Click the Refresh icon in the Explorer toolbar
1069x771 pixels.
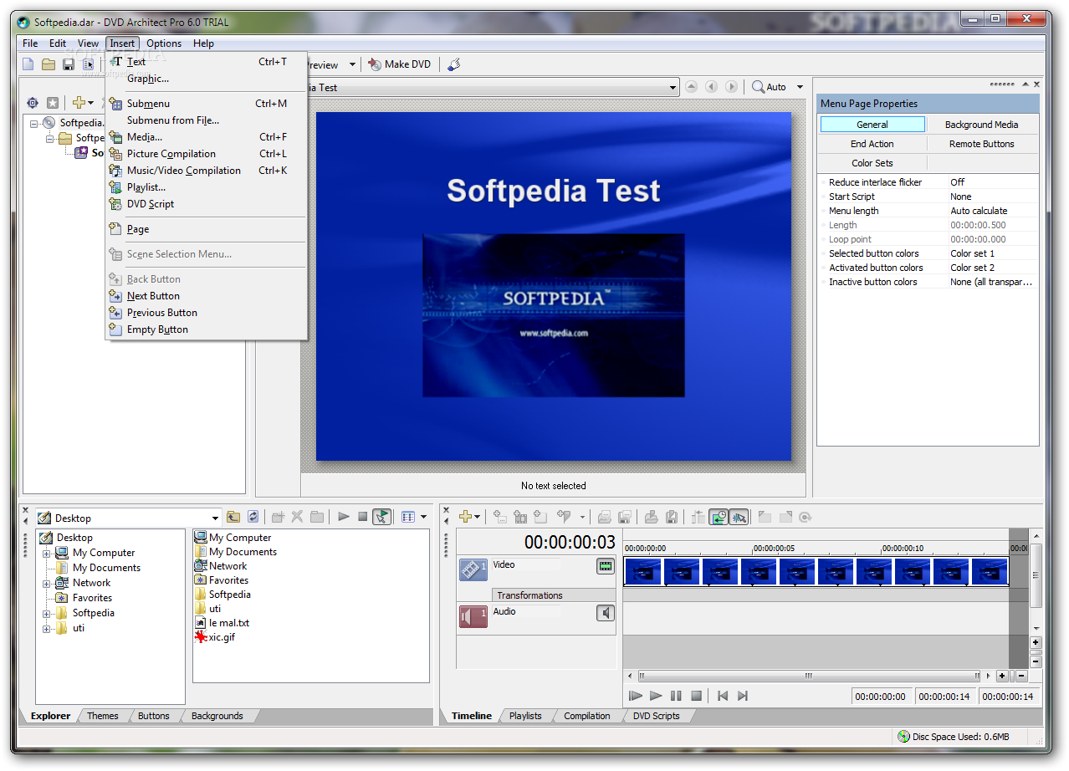253,518
